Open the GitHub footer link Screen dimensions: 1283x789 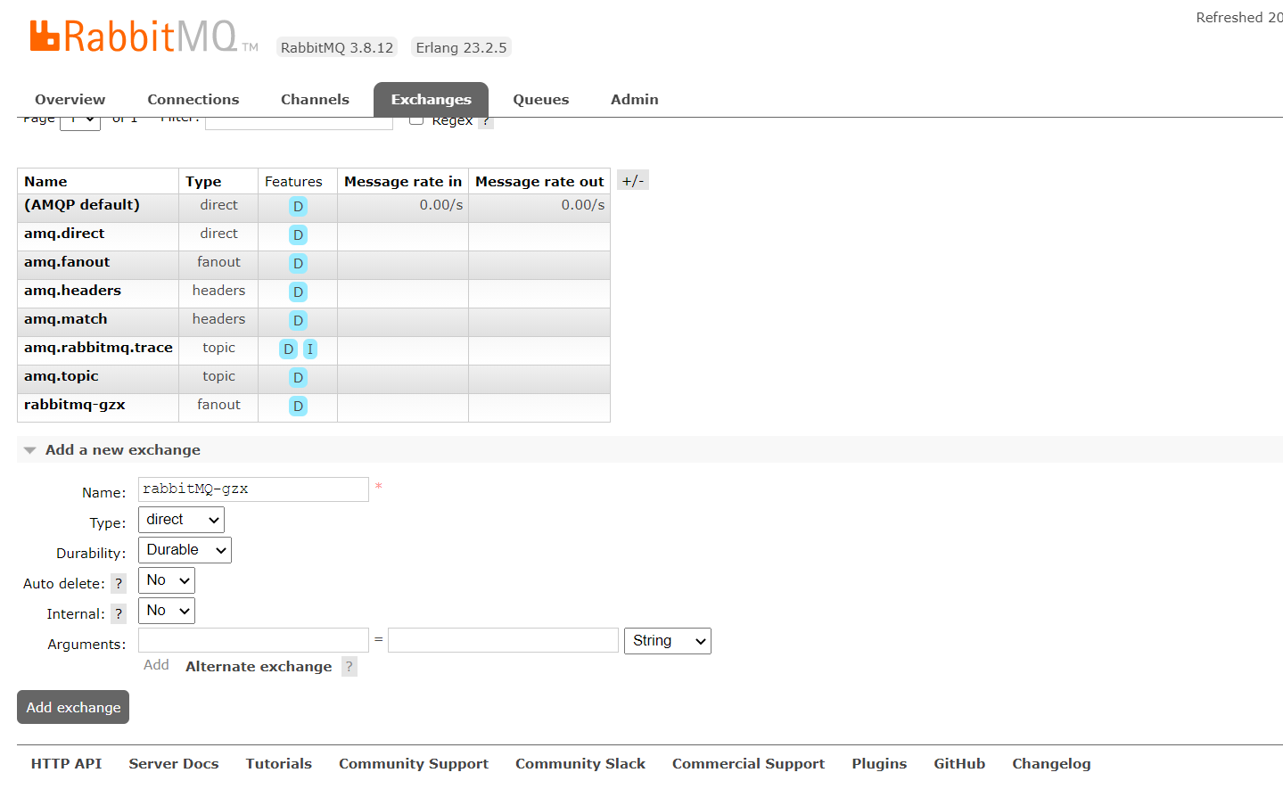pos(959,764)
